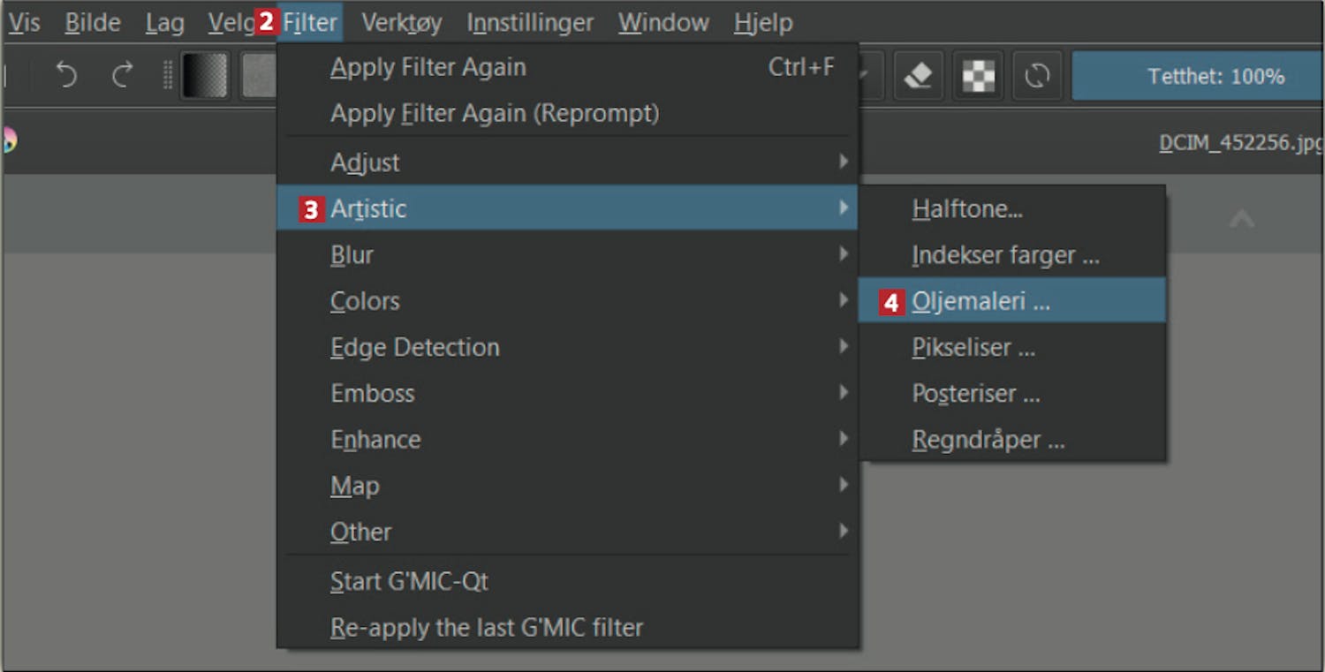Open the fill pattern swatch
Viewport: 1325px width, 672px height.
259,76
